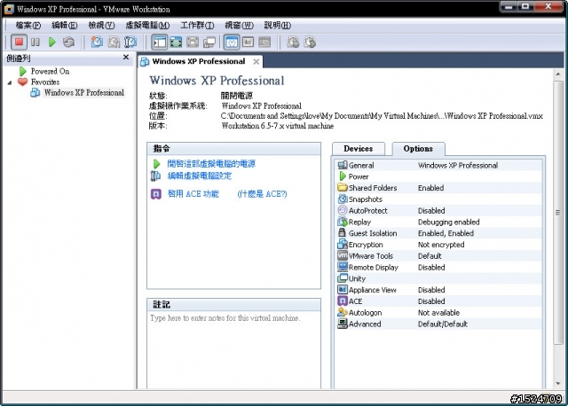
Task: Collapse the Favorites tree node arrow
Action: point(10,82)
